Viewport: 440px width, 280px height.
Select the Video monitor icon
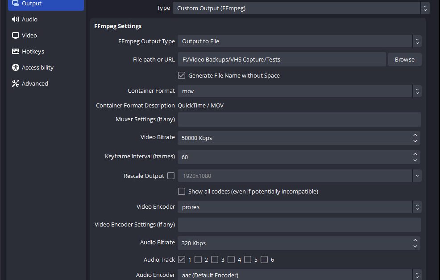pyautogui.click(x=16, y=36)
